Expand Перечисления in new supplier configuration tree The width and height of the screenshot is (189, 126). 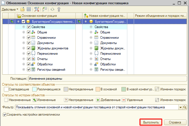pos(91,53)
